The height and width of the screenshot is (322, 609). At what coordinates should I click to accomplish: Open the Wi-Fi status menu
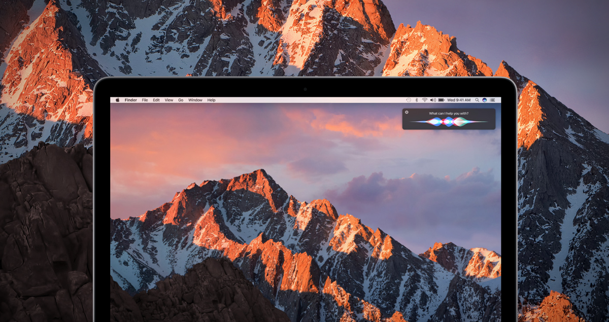tap(425, 100)
